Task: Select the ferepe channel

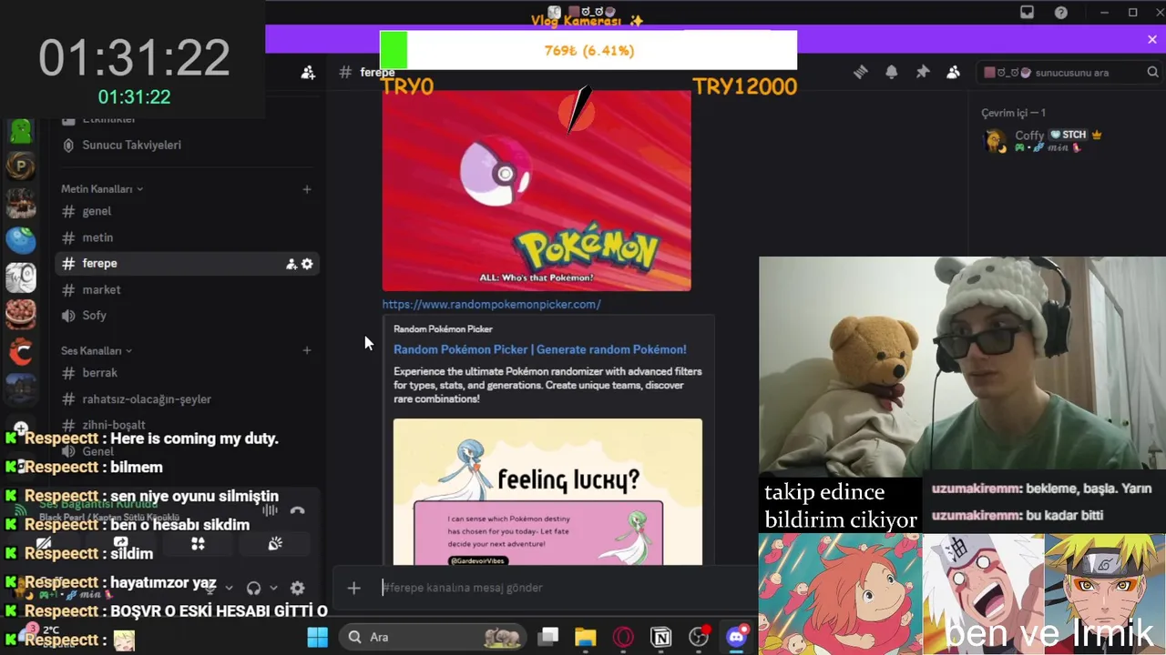Action: coord(188,264)
